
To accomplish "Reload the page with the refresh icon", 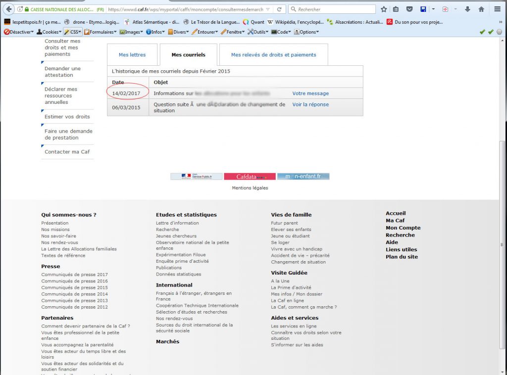I will point(279,9).
